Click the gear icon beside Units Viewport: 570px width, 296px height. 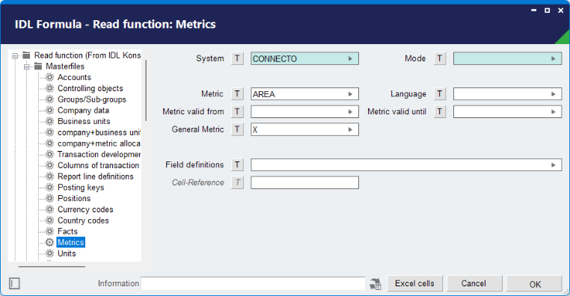(50, 253)
